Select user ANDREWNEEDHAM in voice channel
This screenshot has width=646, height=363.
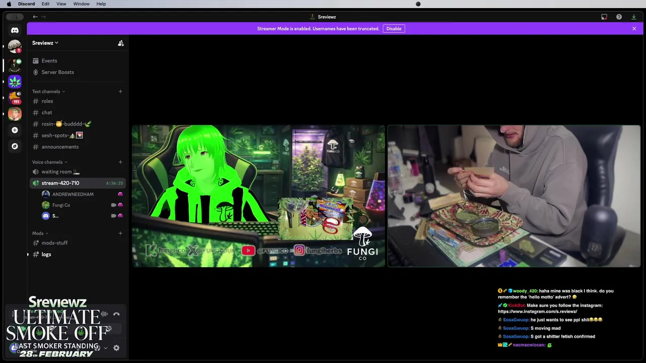[x=73, y=194]
